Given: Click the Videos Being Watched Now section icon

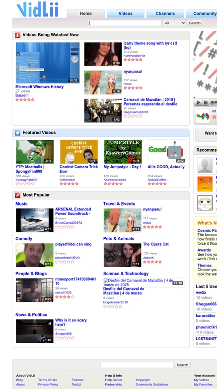Looking at the screenshot, I should click(17, 35).
